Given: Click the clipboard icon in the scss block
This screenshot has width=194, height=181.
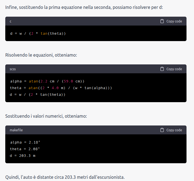Looking at the screenshot, I should [x=162, y=69].
